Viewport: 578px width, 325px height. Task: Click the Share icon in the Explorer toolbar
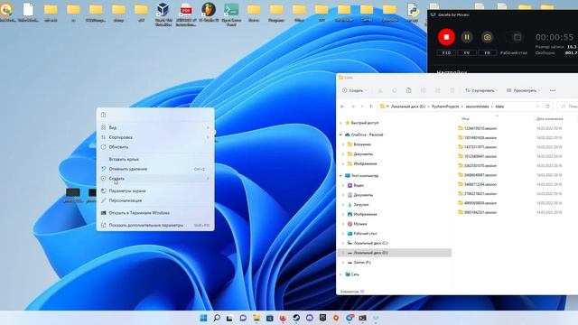pos(437,90)
